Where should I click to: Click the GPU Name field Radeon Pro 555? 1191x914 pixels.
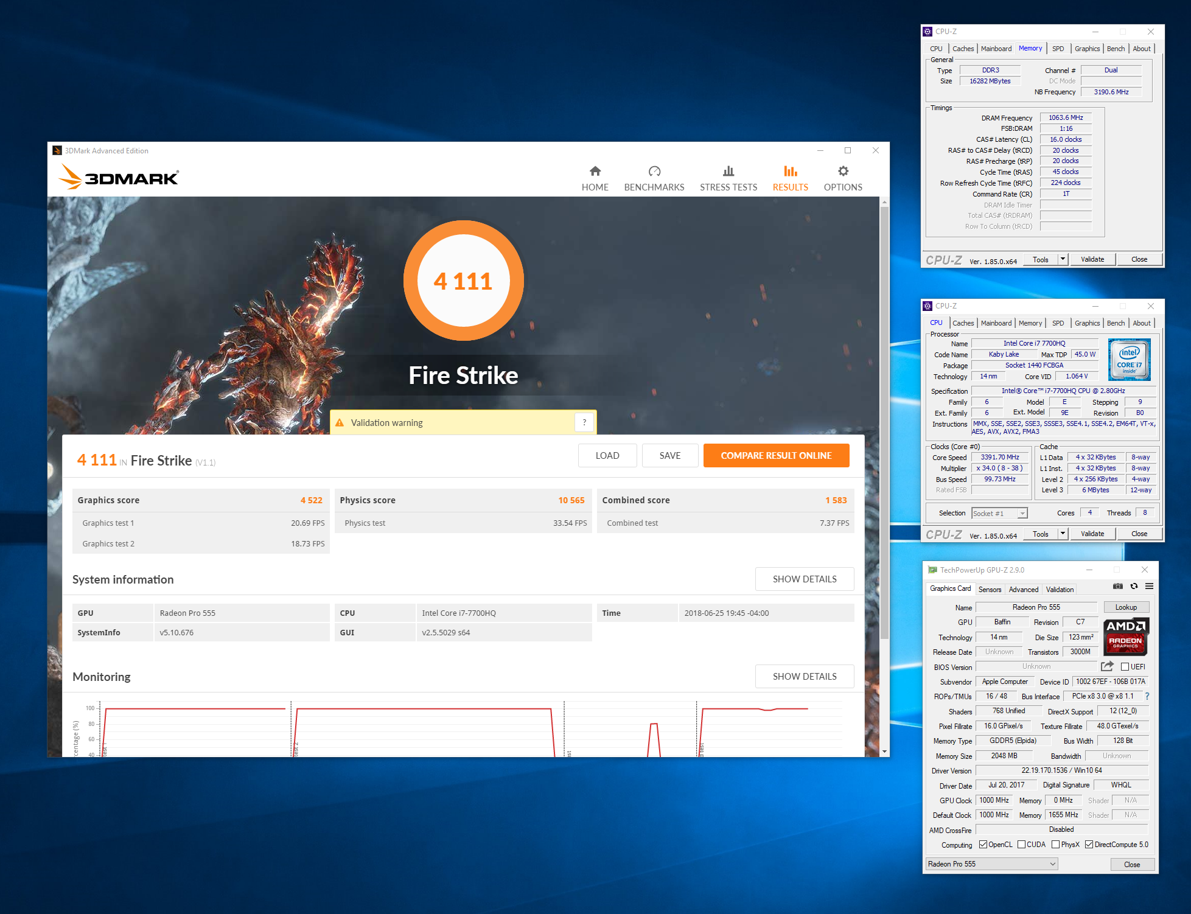click(x=1036, y=607)
